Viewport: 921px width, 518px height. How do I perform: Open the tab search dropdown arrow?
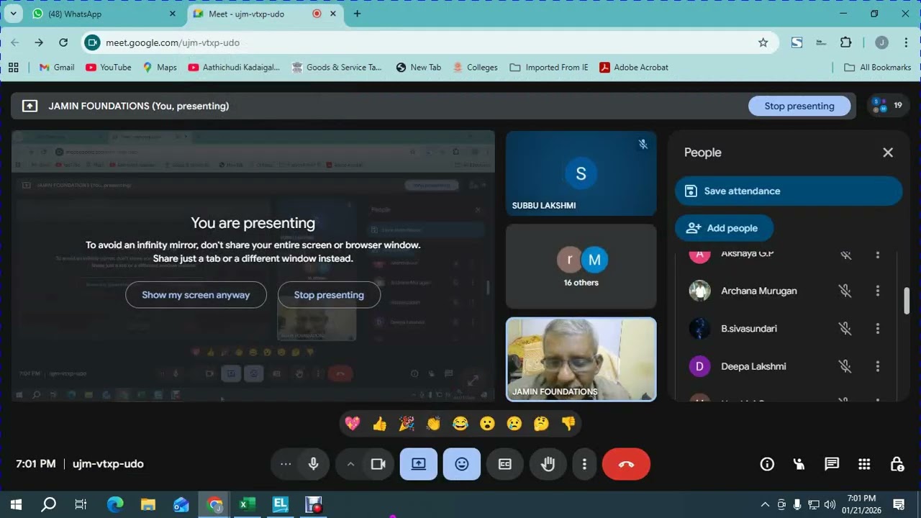(13, 14)
